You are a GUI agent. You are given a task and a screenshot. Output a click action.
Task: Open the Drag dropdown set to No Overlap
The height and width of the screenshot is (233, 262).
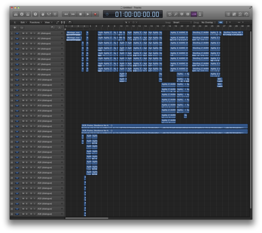point(208,22)
